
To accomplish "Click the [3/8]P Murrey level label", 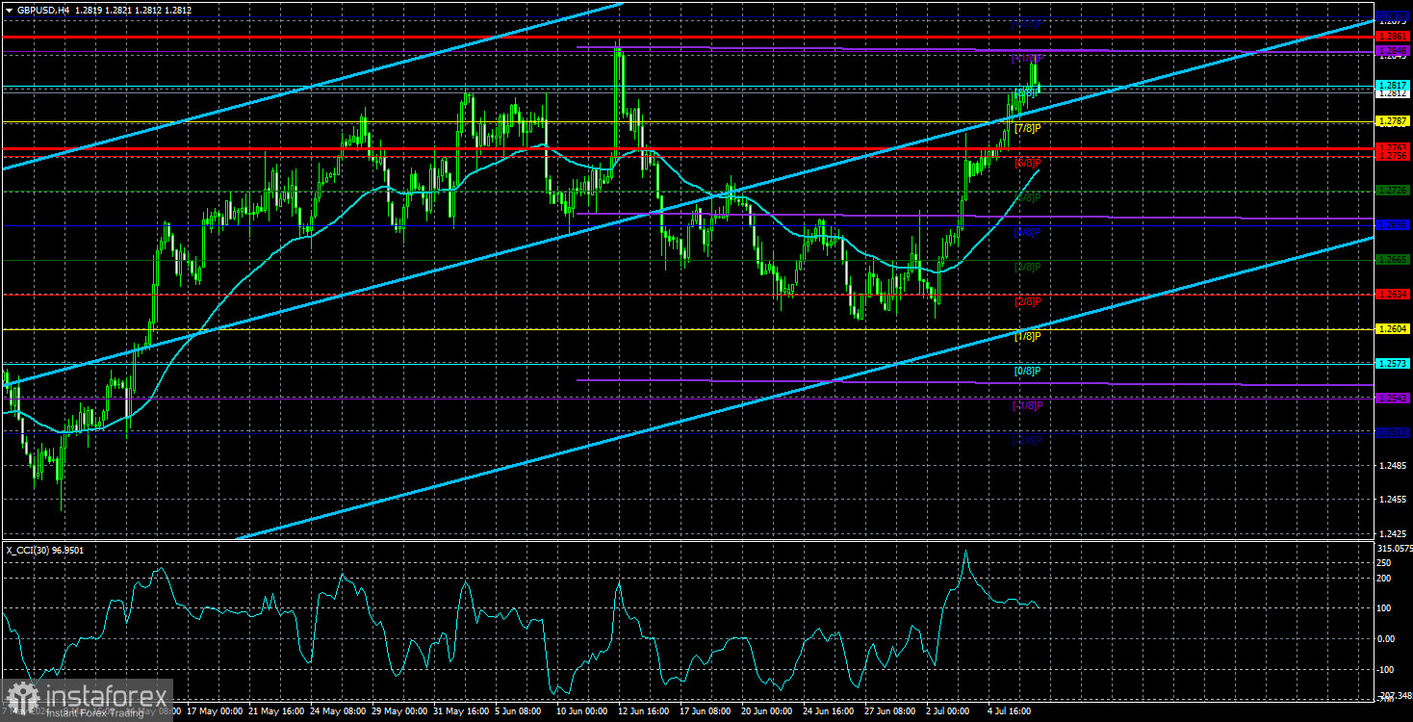I will pyautogui.click(x=1028, y=267).
